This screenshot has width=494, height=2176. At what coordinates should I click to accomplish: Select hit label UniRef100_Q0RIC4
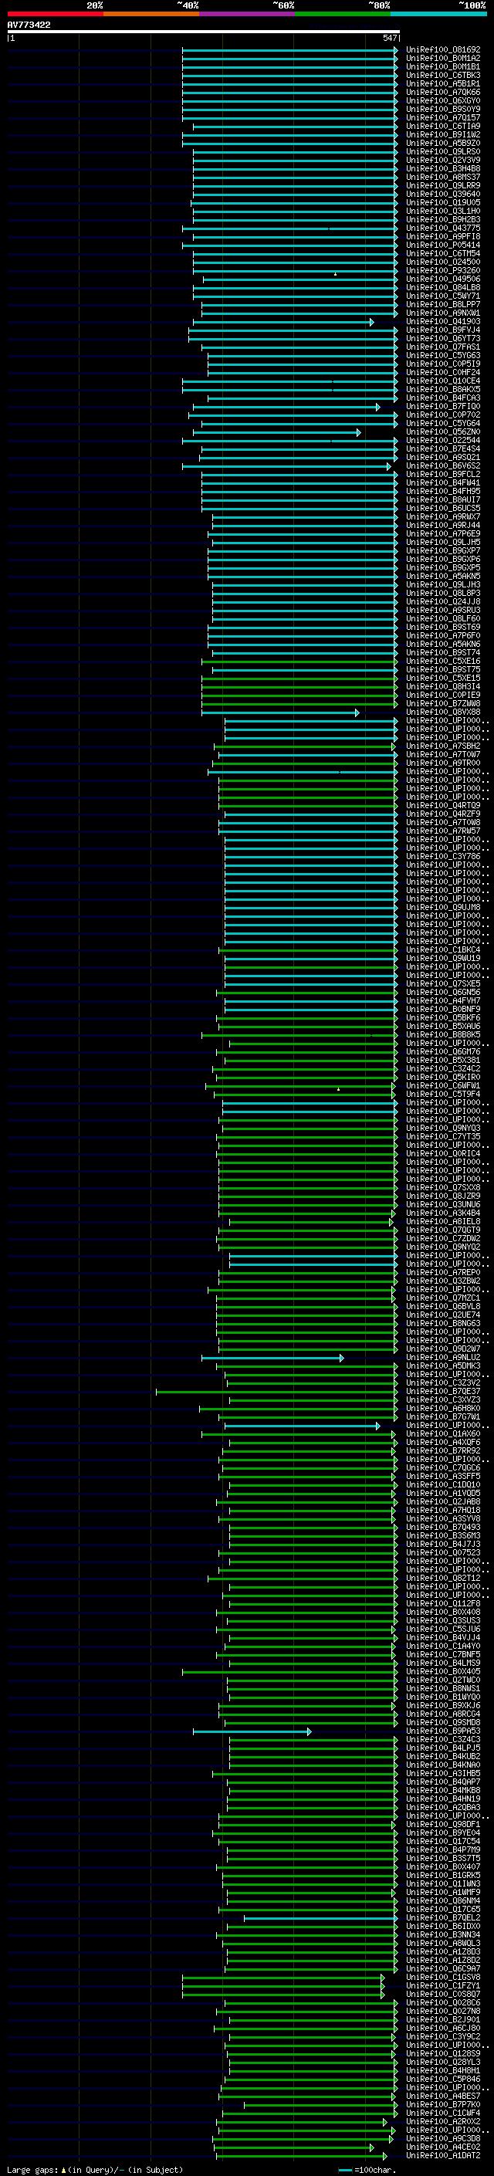pyautogui.click(x=443, y=1154)
